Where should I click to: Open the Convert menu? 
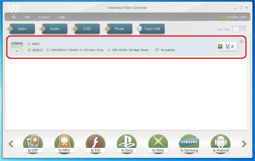click(x=44, y=17)
